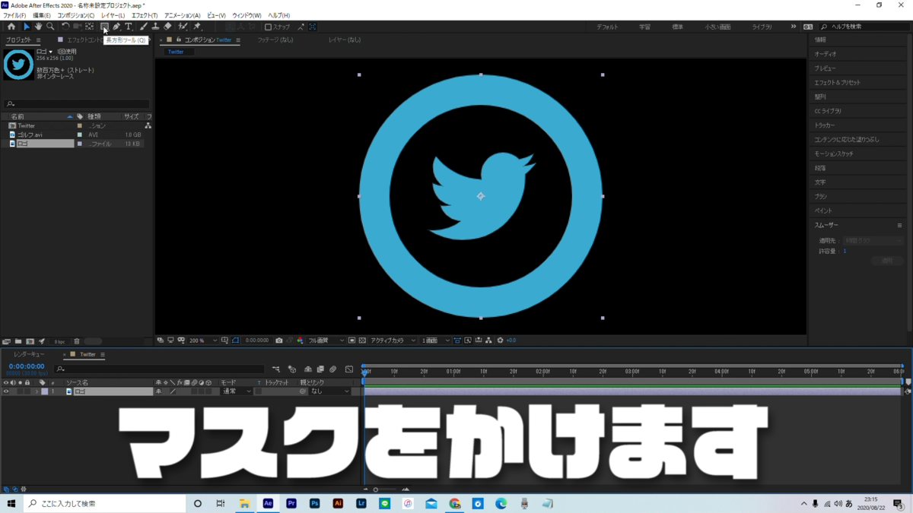Select the Rotation tool
The height and width of the screenshot is (513, 913).
click(65, 27)
